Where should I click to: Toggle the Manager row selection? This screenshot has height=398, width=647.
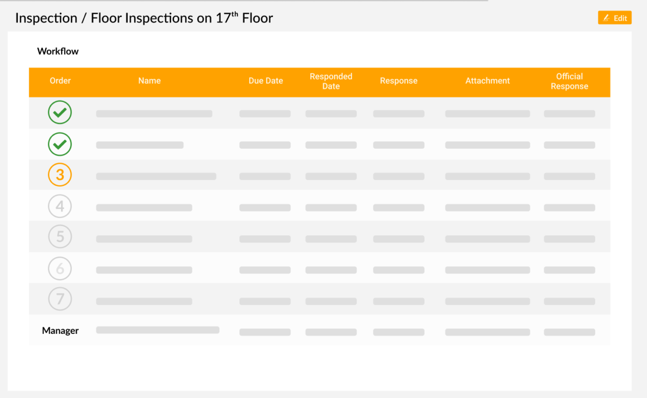point(60,330)
